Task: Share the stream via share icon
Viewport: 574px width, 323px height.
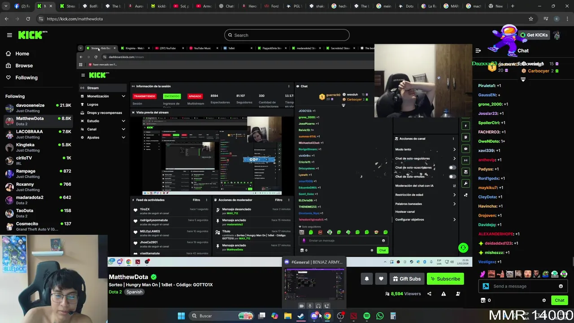Action: 429,294
